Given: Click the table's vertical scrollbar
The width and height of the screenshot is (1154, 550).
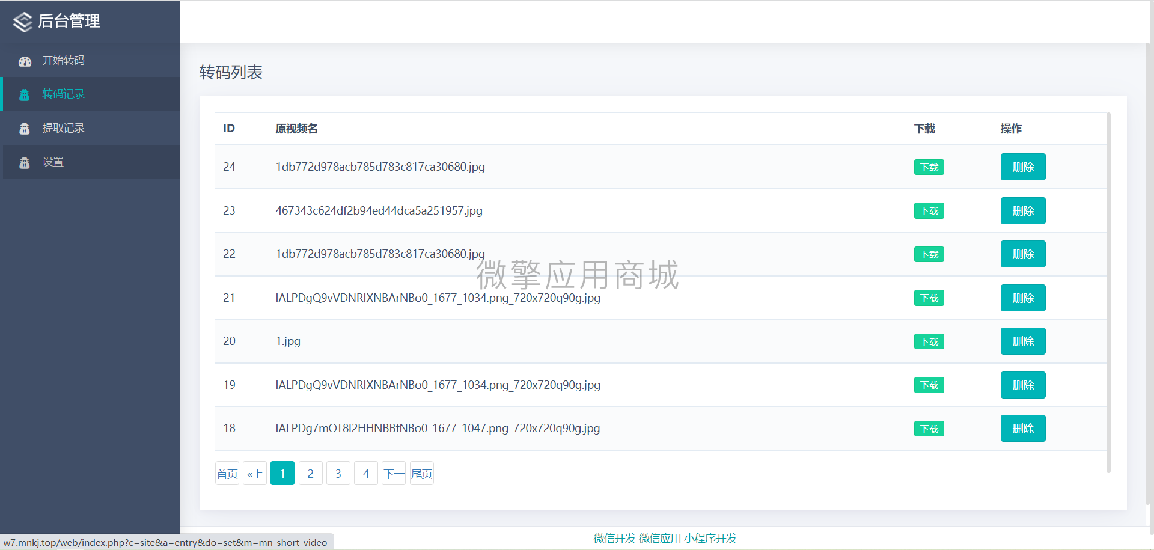Looking at the screenshot, I should [x=1108, y=293].
